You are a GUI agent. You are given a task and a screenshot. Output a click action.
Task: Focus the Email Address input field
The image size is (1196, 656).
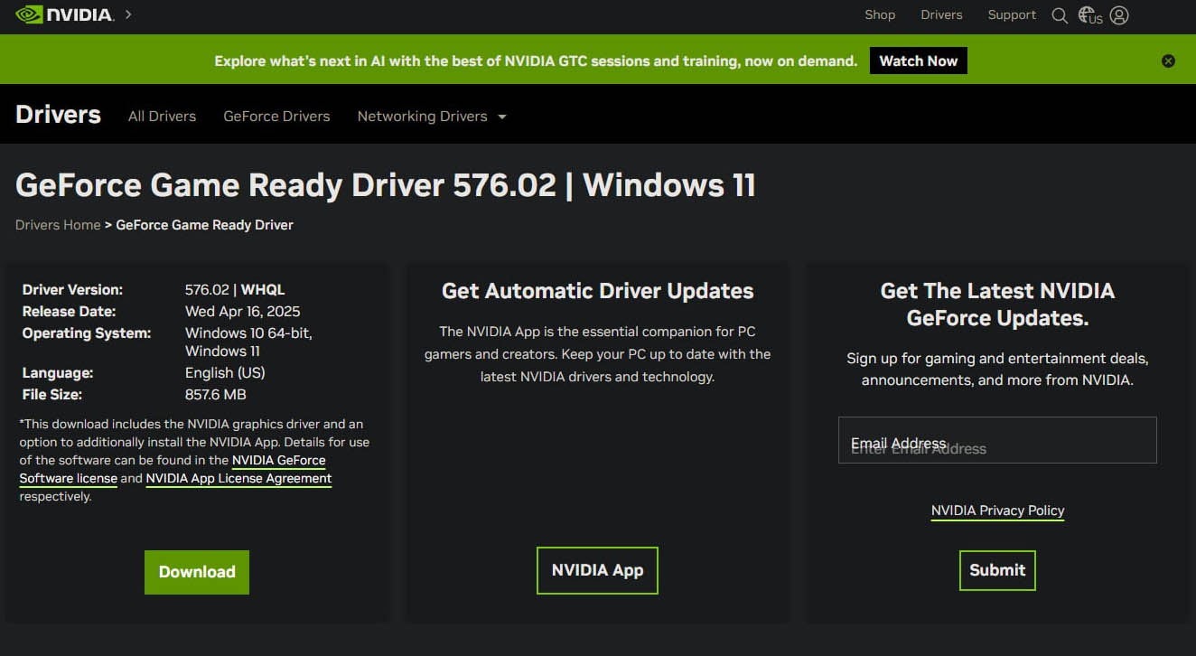pyautogui.click(x=997, y=440)
